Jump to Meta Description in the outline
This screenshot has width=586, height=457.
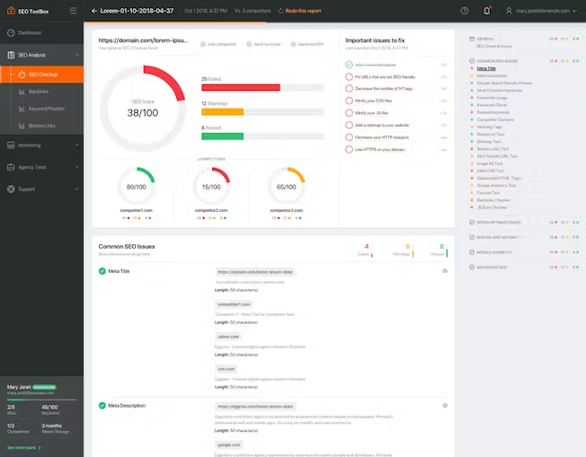pos(492,75)
